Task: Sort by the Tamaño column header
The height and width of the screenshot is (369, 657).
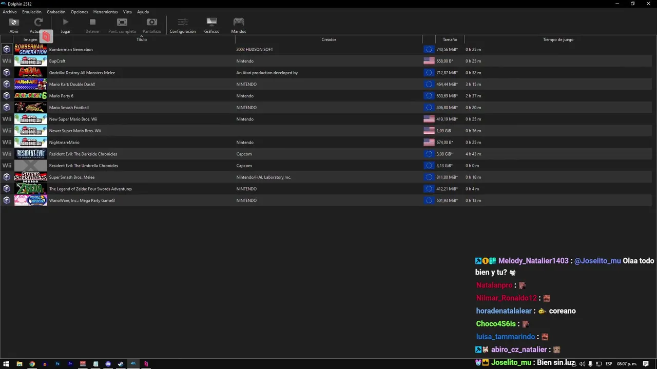Action: 450,39
